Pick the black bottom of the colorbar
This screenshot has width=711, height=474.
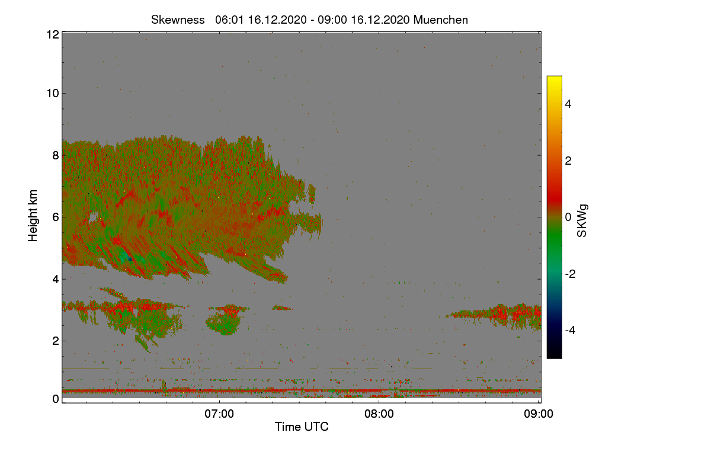(554, 353)
